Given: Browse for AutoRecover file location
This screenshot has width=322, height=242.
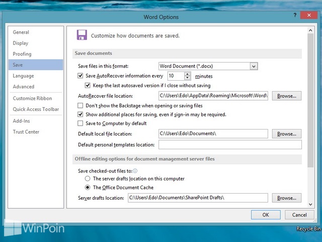Looking at the screenshot, I should [x=287, y=96].
